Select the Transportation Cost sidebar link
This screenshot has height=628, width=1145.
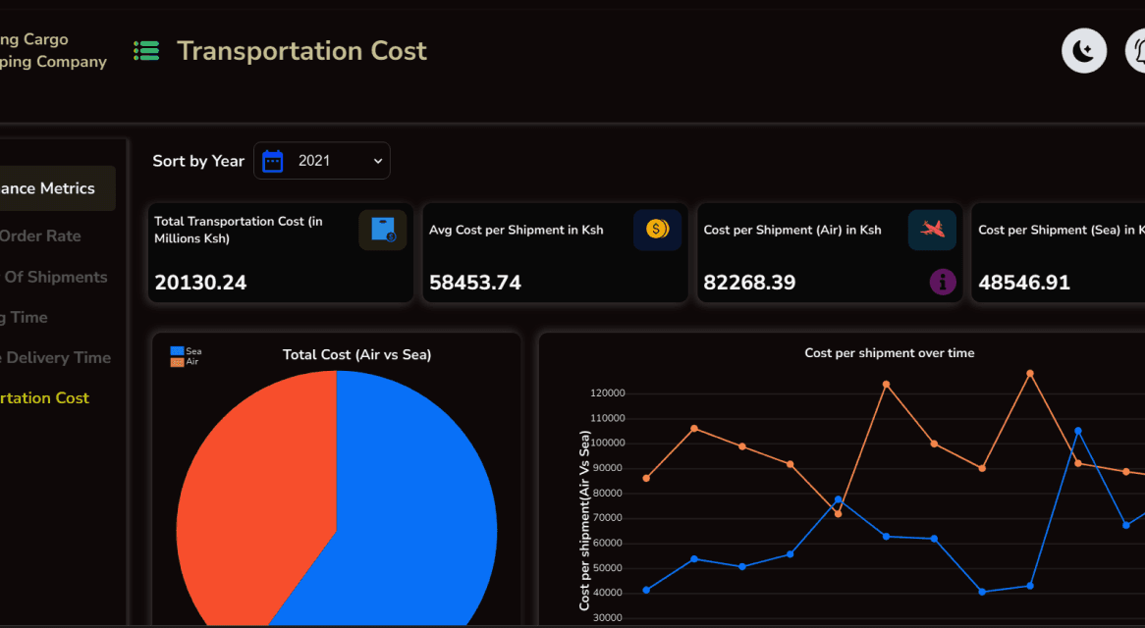pyautogui.click(x=44, y=397)
